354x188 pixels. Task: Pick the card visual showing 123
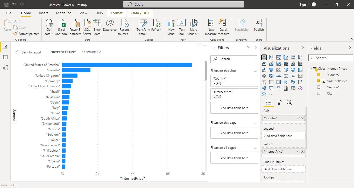[x=286, y=76]
